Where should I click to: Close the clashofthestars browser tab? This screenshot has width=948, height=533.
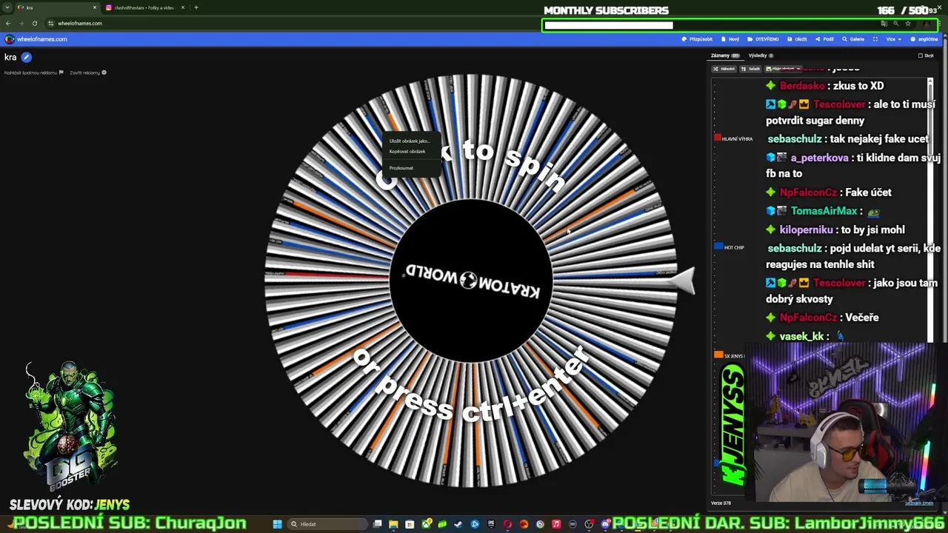click(182, 7)
